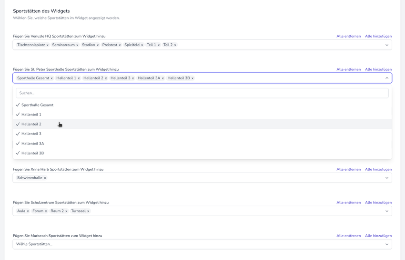The width and height of the screenshot is (405, 260).
Task: Remove the Seminarraum tag from Venuzle HQ
Action: (x=77, y=45)
